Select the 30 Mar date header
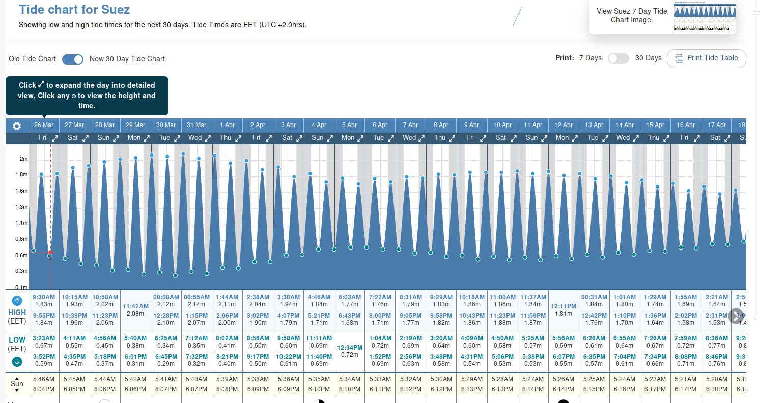The width and height of the screenshot is (760, 403). click(x=166, y=125)
